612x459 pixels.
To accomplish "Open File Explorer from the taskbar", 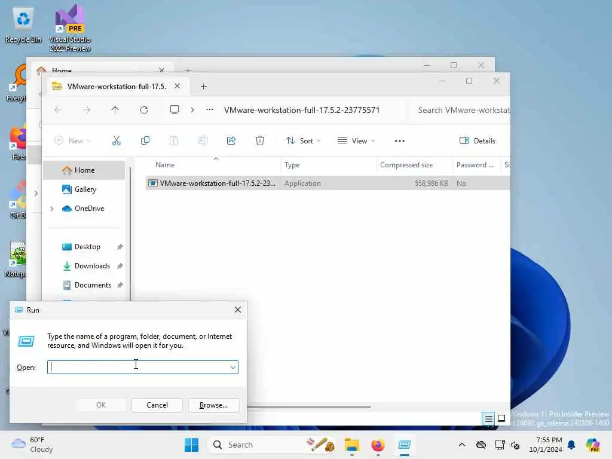I will point(351,445).
